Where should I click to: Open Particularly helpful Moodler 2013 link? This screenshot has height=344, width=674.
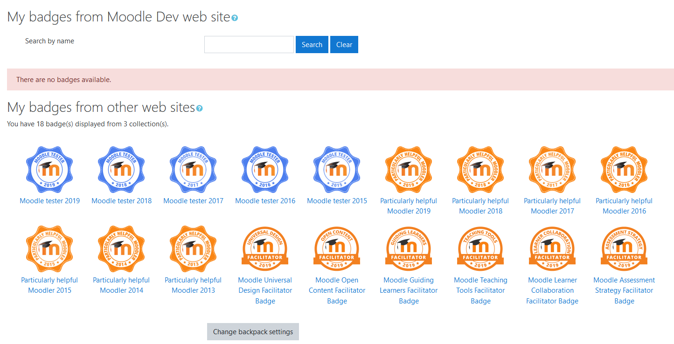(x=194, y=285)
